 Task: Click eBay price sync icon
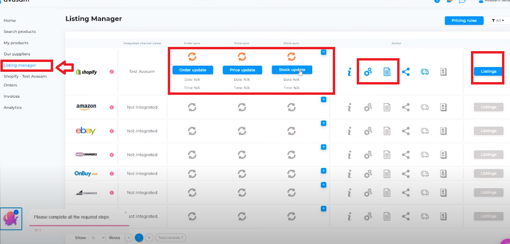[x=242, y=131]
